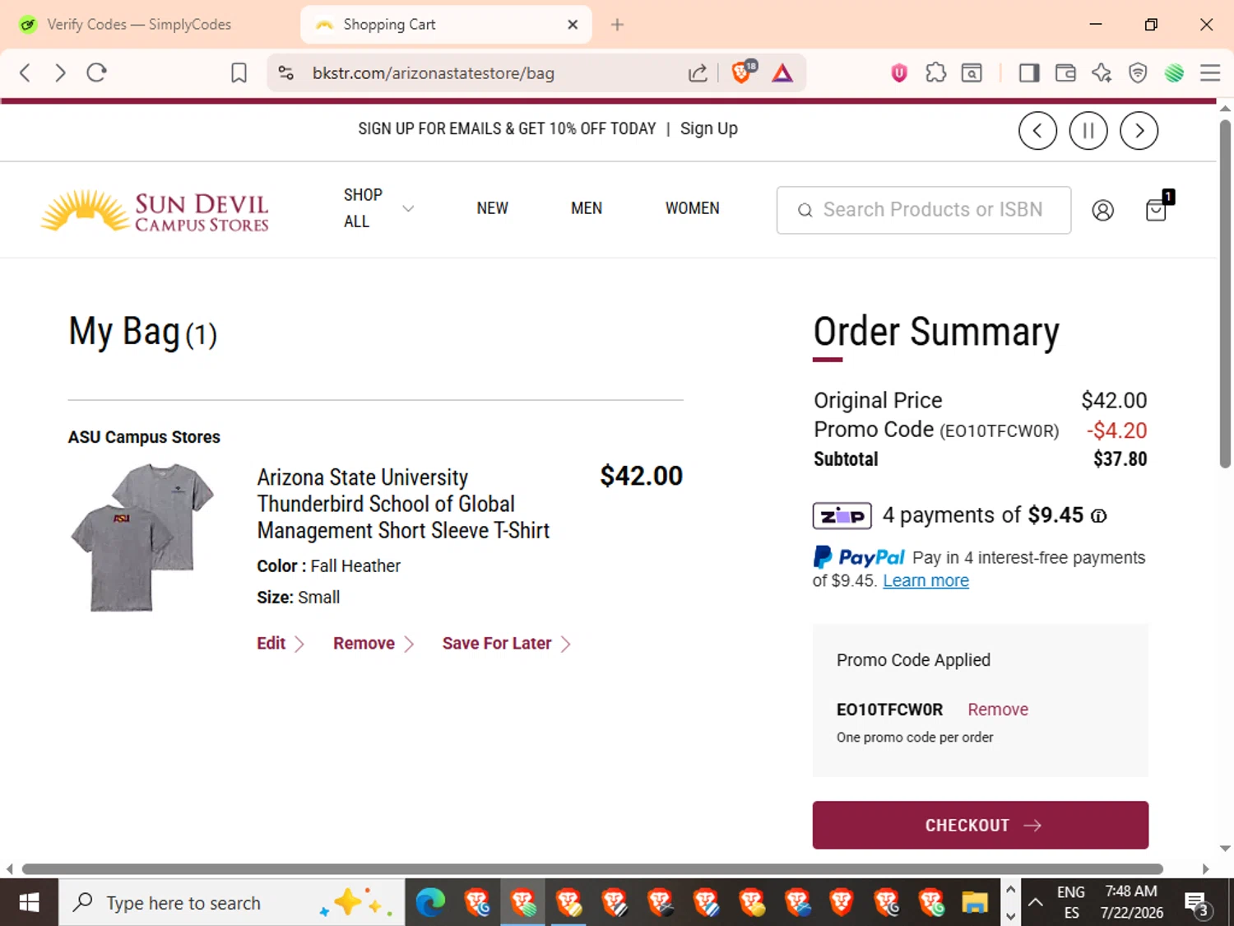This screenshot has width=1234, height=926.
Task: Click the vertical page scrollbar
Action: coord(1225,294)
